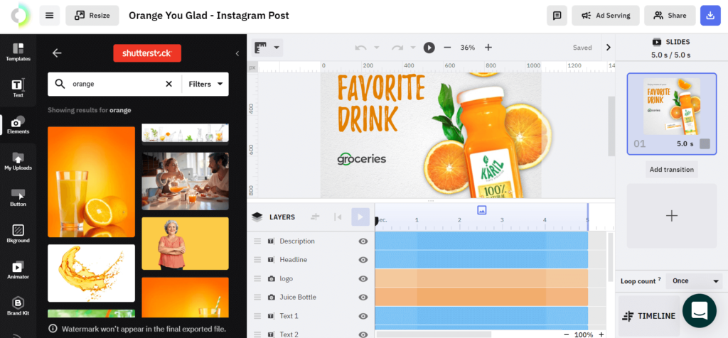Open the Loop count dropdown
Screen dimensions: 728x338
(696, 280)
